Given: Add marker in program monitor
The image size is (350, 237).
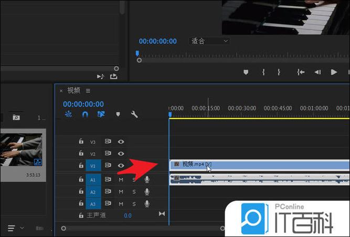Looking at the screenshot, I should coord(246,72).
